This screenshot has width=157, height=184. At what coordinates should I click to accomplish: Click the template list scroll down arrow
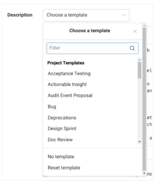tap(139, 142)
